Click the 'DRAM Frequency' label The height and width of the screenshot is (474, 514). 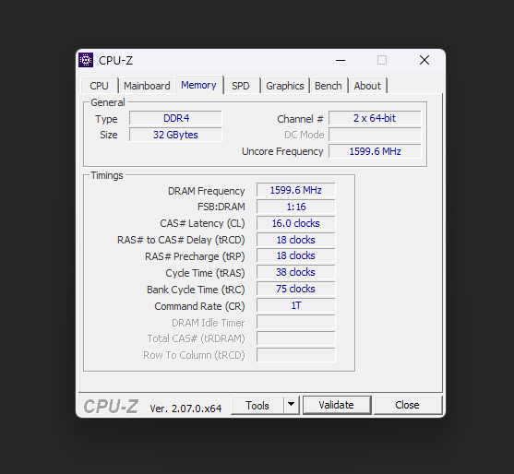(x=206, y=191)
